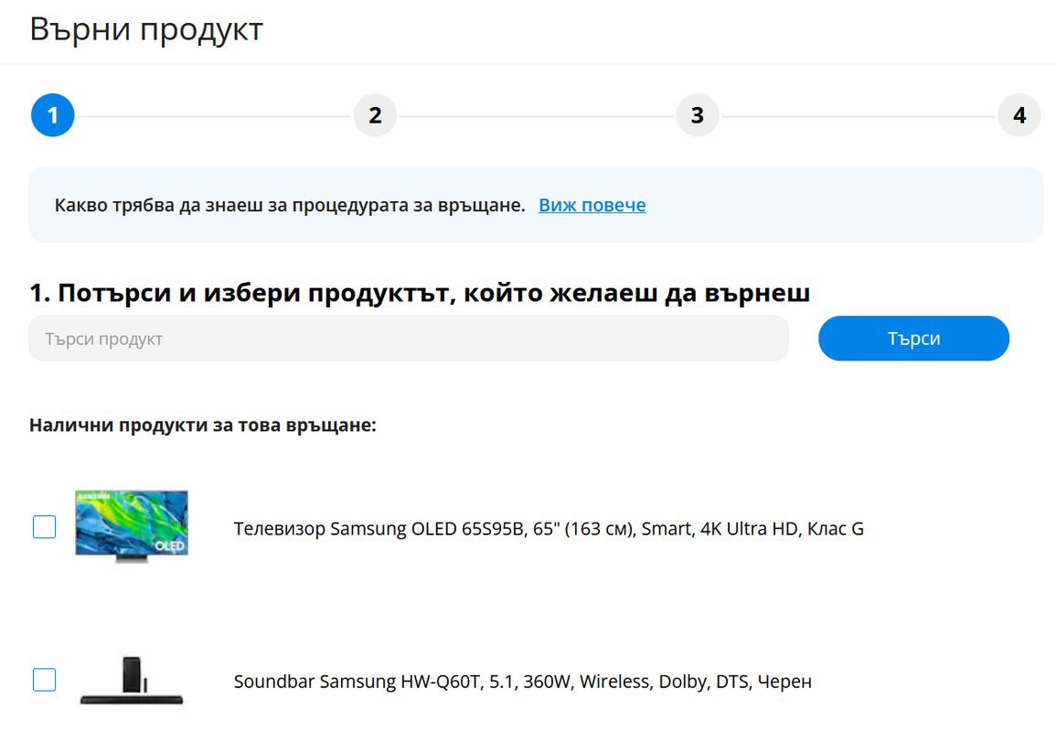The image size is (1056, 732).
Task: Focus the 'Търси продукт' search field
Action: 409,339
